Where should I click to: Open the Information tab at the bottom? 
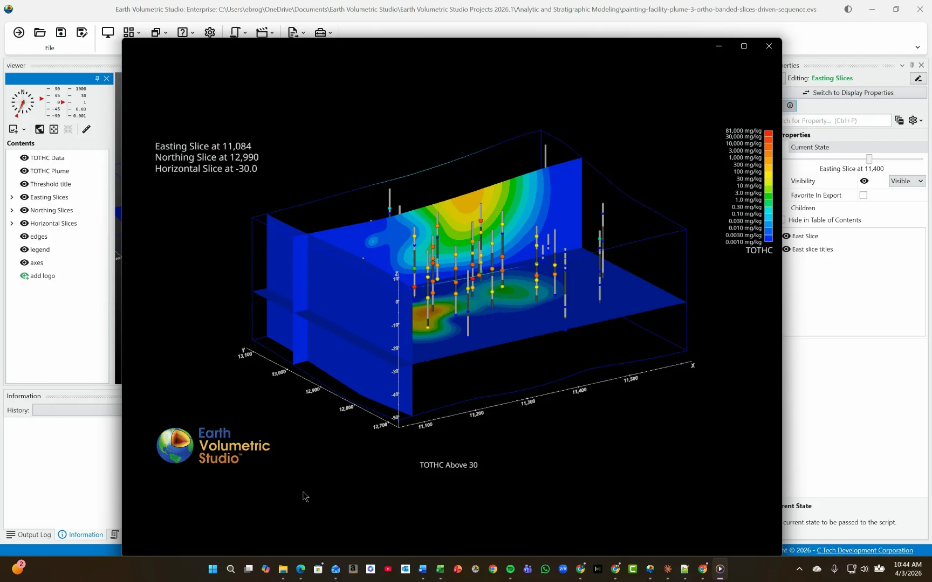click(x=80, y=535)
